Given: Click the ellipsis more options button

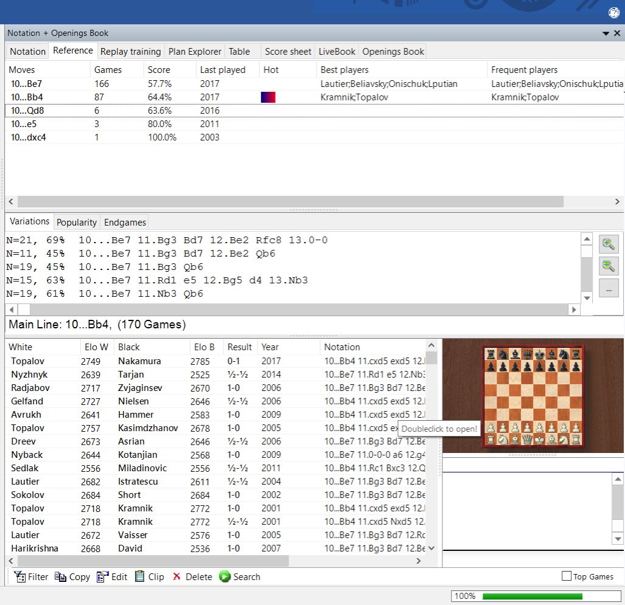Looking at the screenshot, I should pyautogui.click(x=608, y=288).
